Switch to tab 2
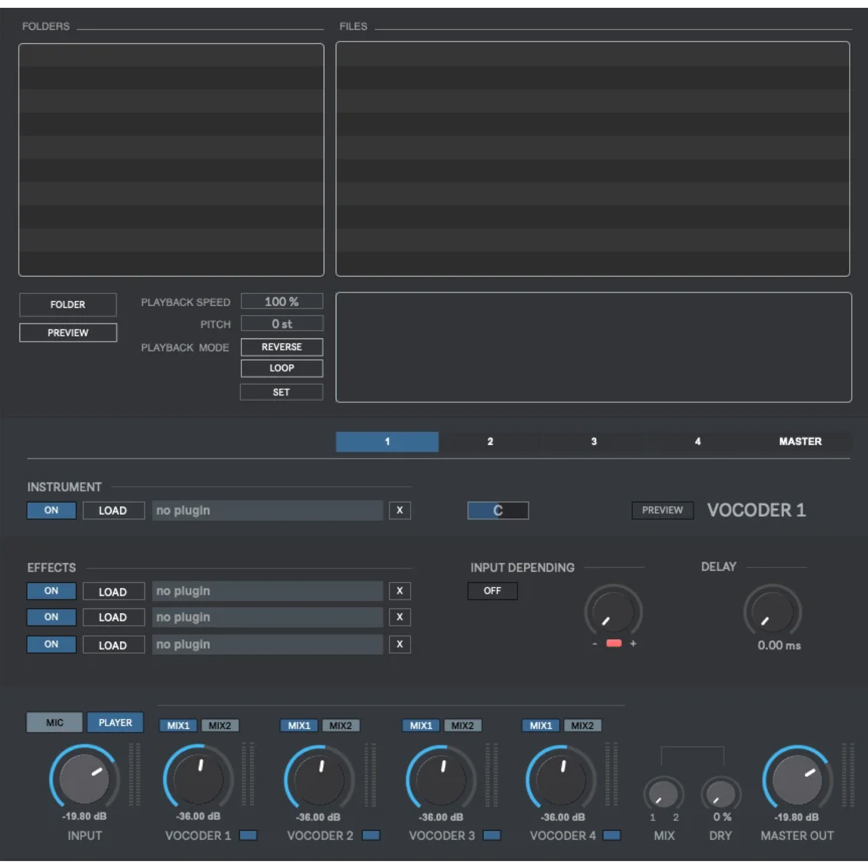Viewport: 868px width, 868px height. coord(490,442)
